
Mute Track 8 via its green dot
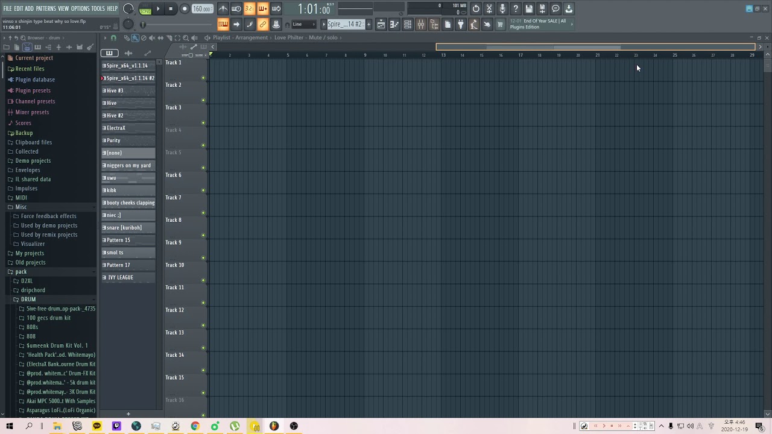[x=203, y=235]
